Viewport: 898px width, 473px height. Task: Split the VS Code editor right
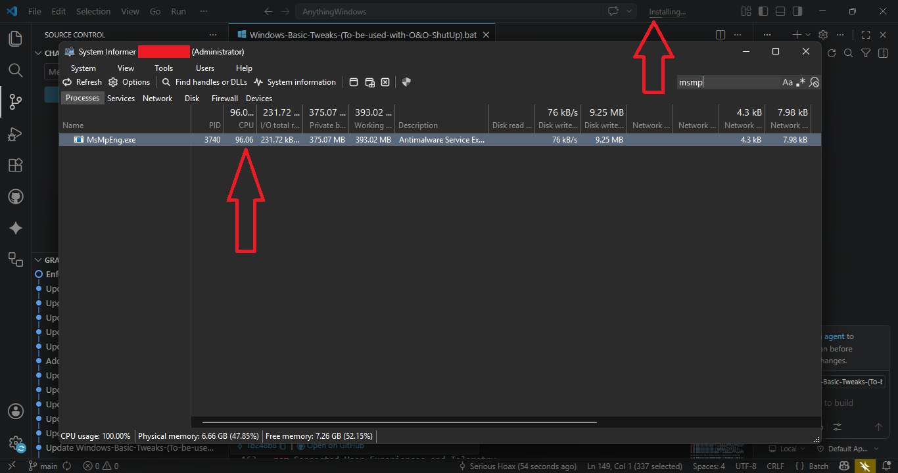tap(721, 35)
